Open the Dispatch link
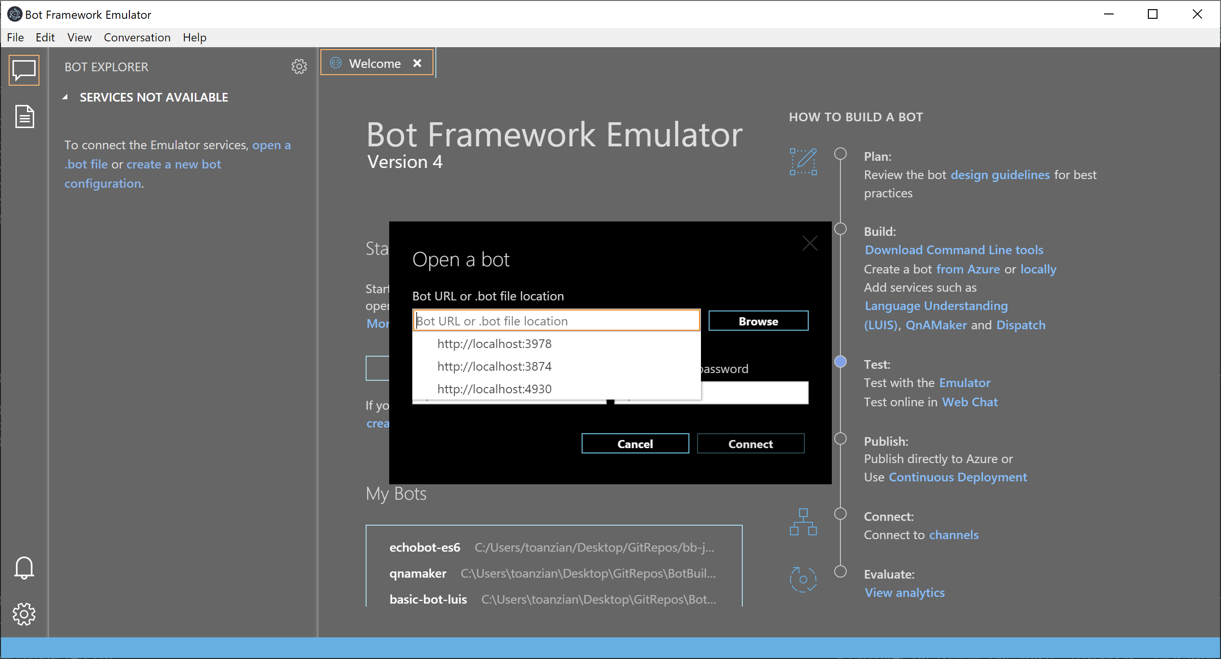 coord(1021,325)
